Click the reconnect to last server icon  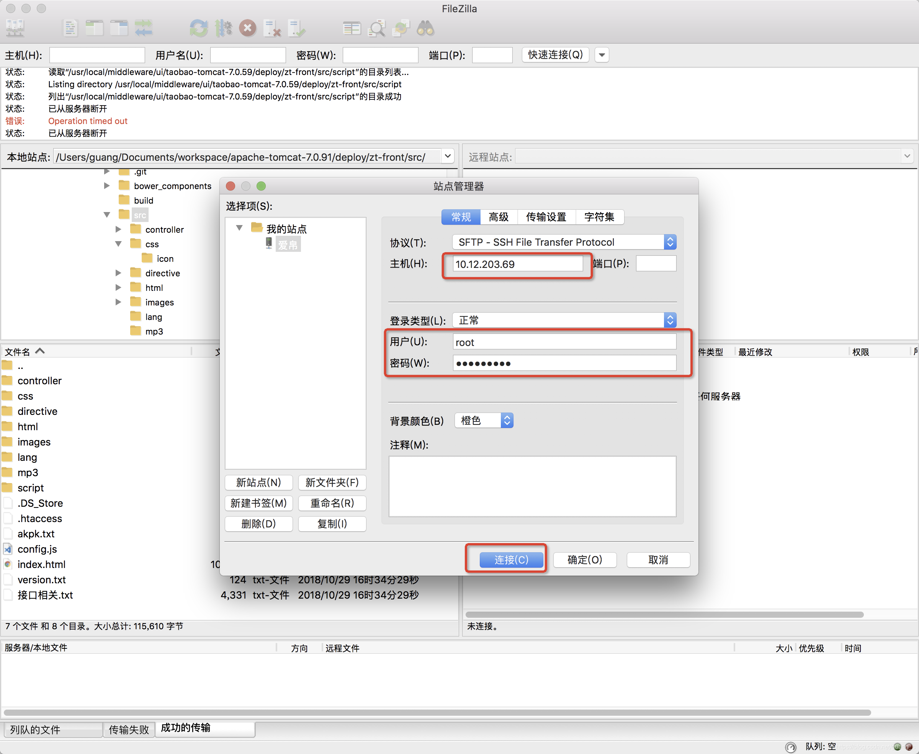297,29
